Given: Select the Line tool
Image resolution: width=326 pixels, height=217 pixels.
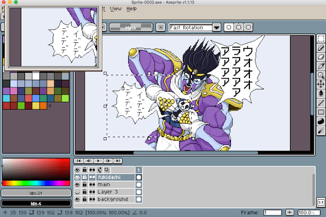Looking at the screenshot, I should click(321, 103).
